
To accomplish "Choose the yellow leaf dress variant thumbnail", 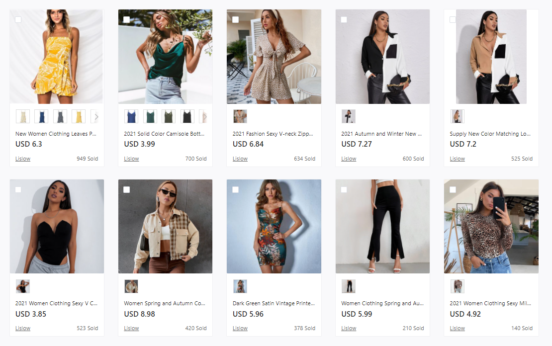I will [x=79, y=116].
